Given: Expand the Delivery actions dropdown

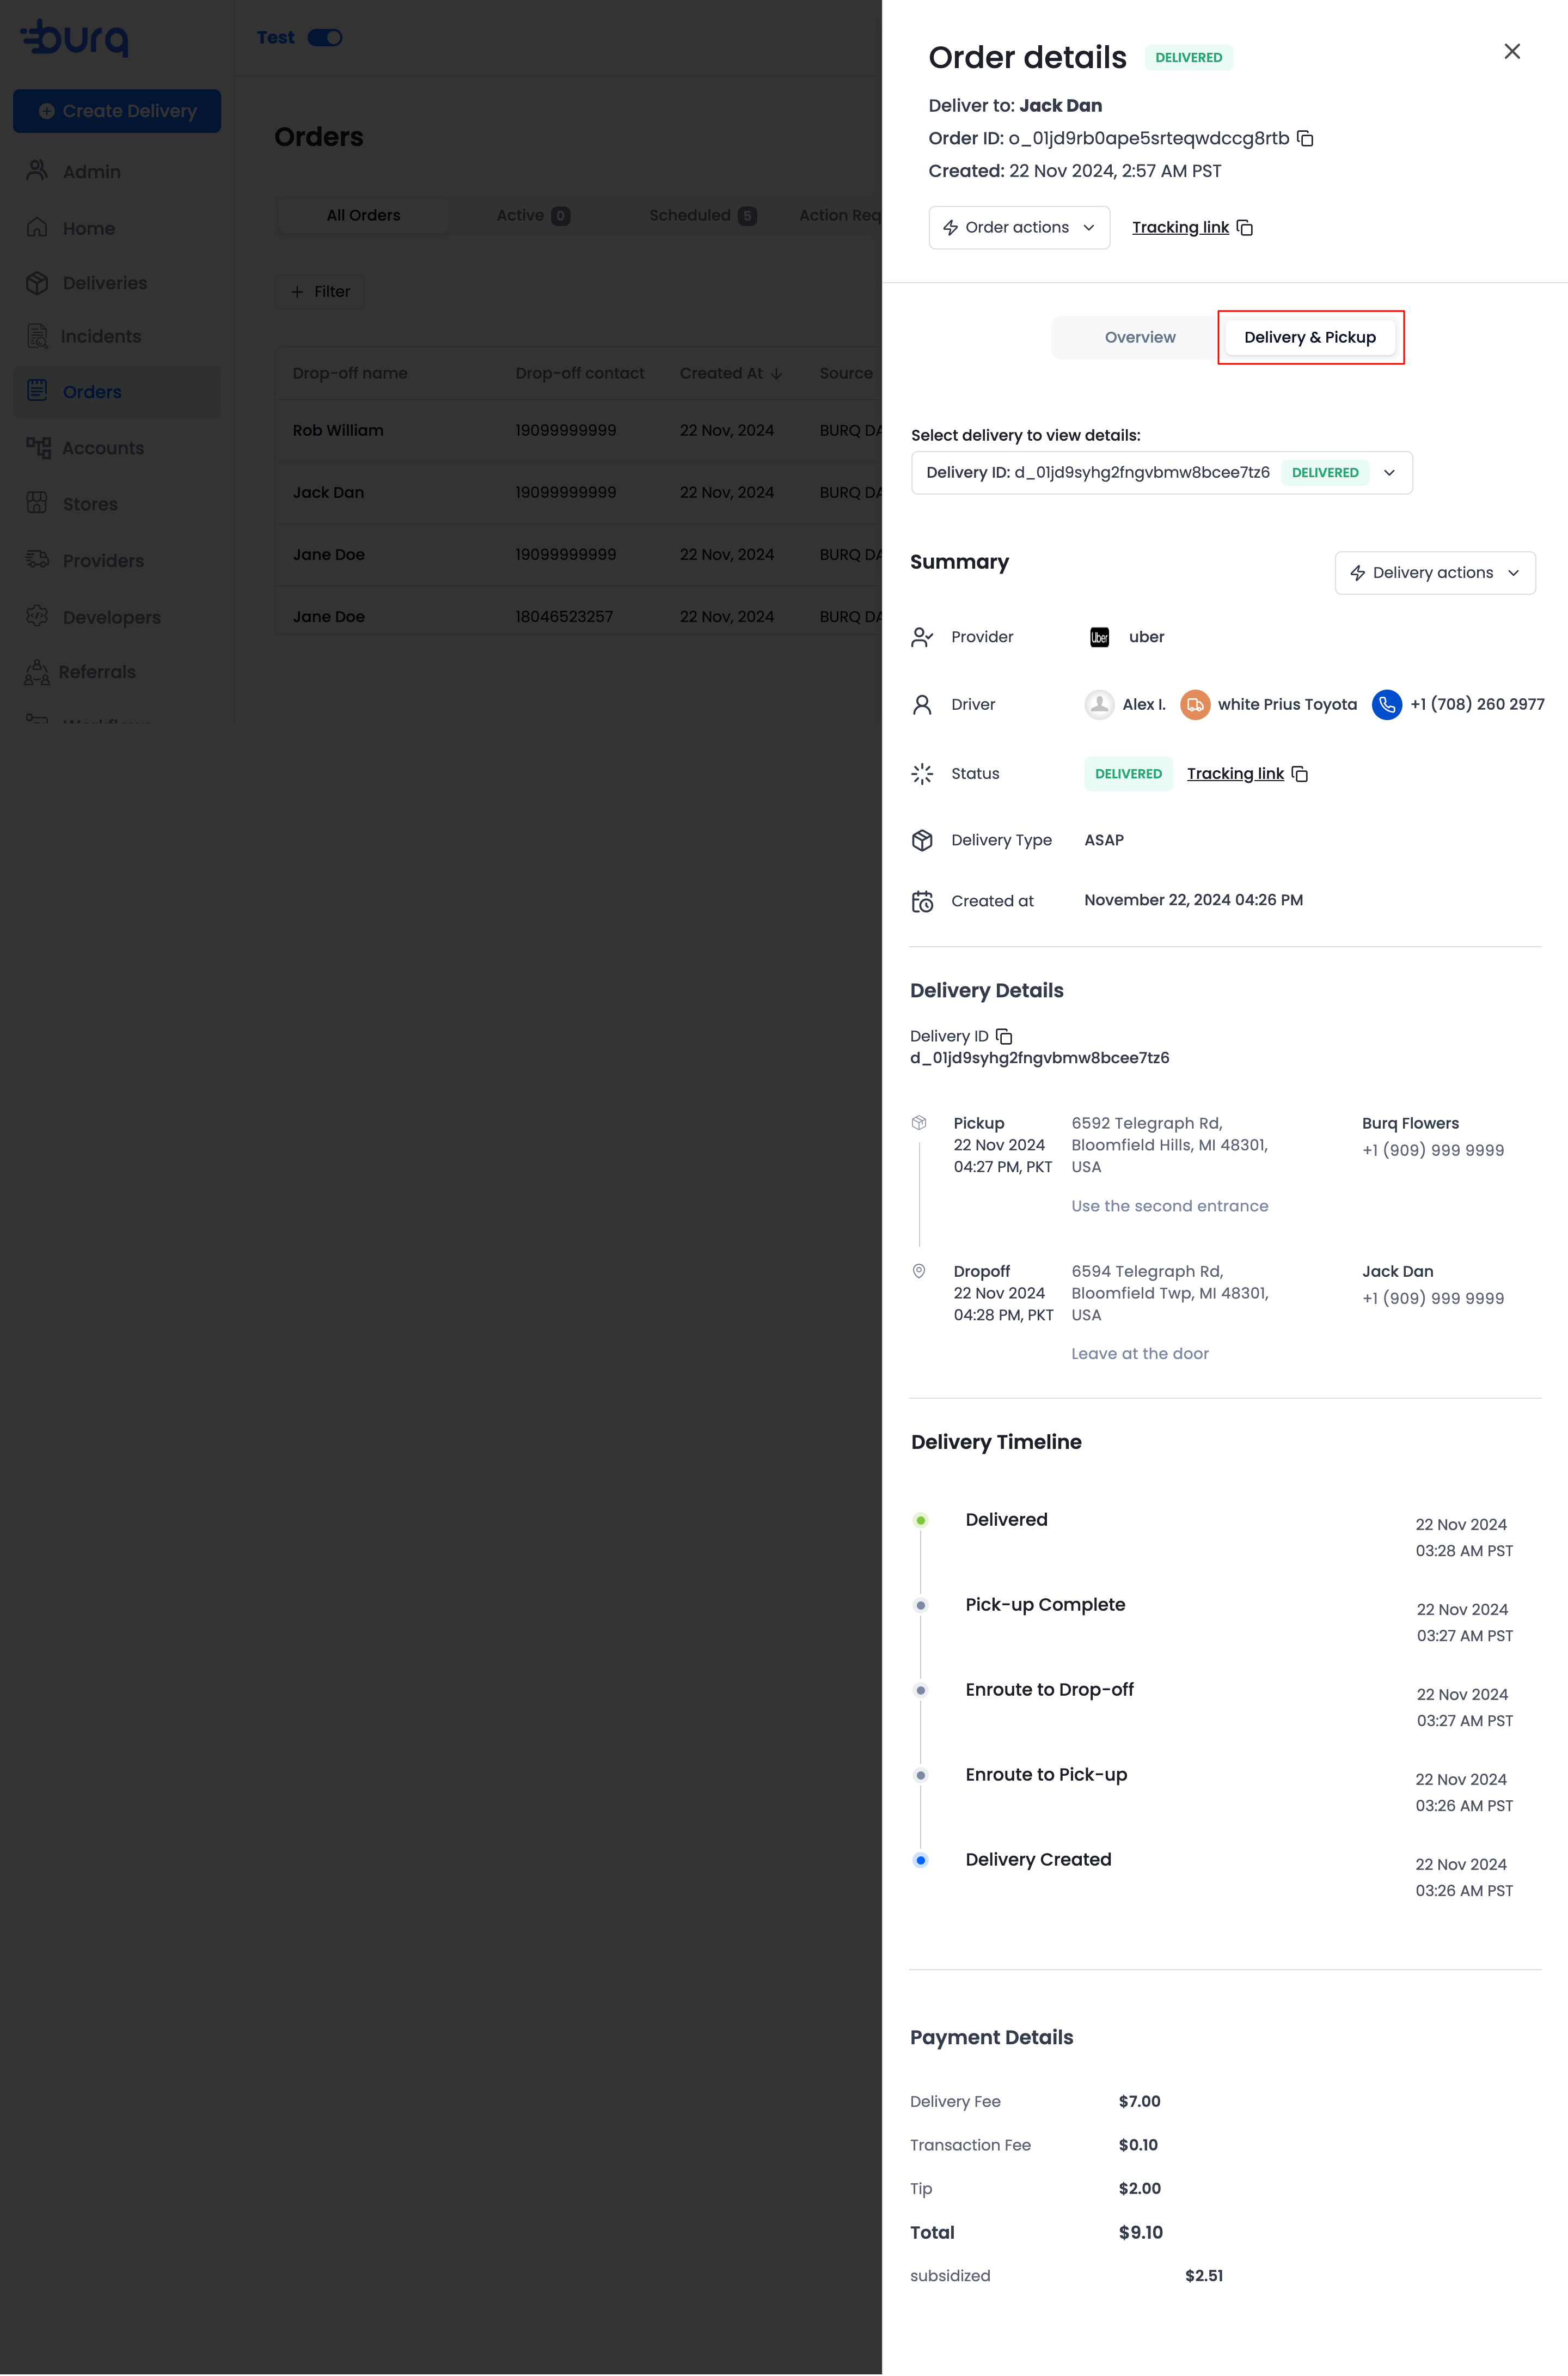Looking at the screenshot, I should coord(1434,573).
